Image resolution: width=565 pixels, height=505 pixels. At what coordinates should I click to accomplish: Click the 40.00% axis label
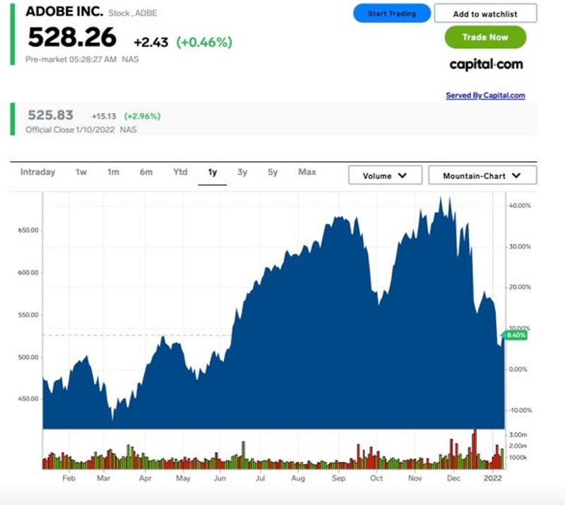pos(520,206)
